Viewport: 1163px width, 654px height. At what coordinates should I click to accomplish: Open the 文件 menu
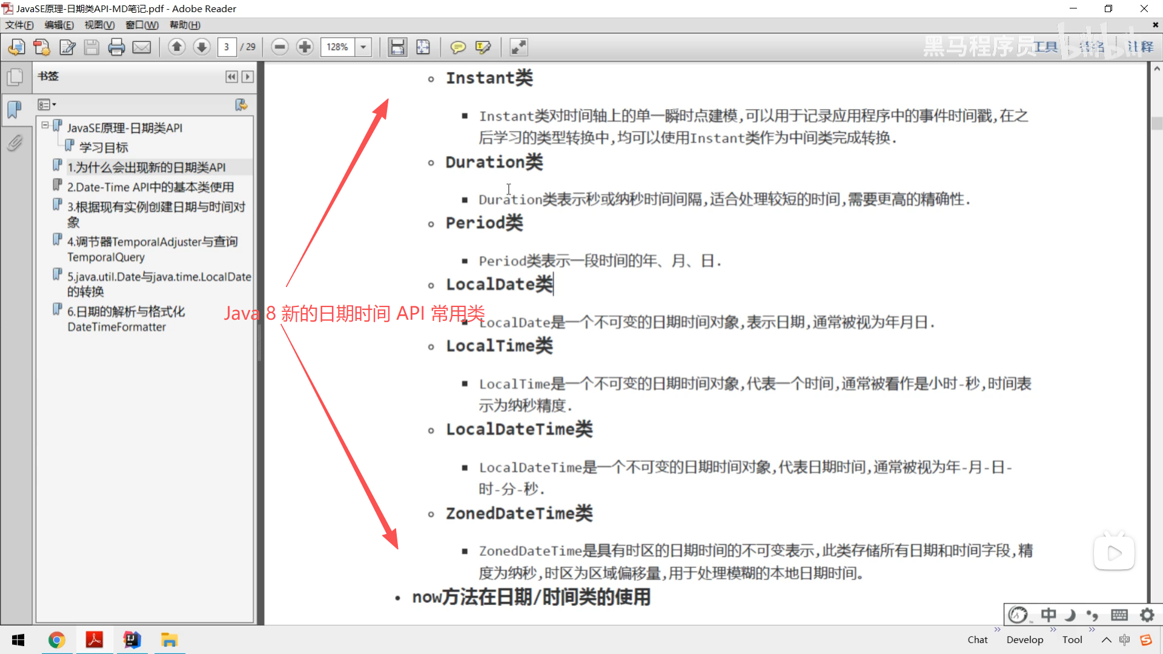19,25
